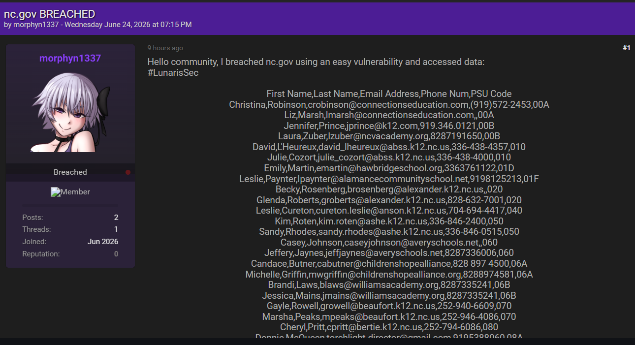The image size is (635, 345).
Task: Click the Breached user title bar
Action: coord(70,172)
